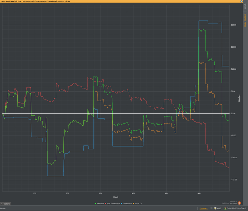Click the 200 hands axis tick label

click(x=67, y=193)
